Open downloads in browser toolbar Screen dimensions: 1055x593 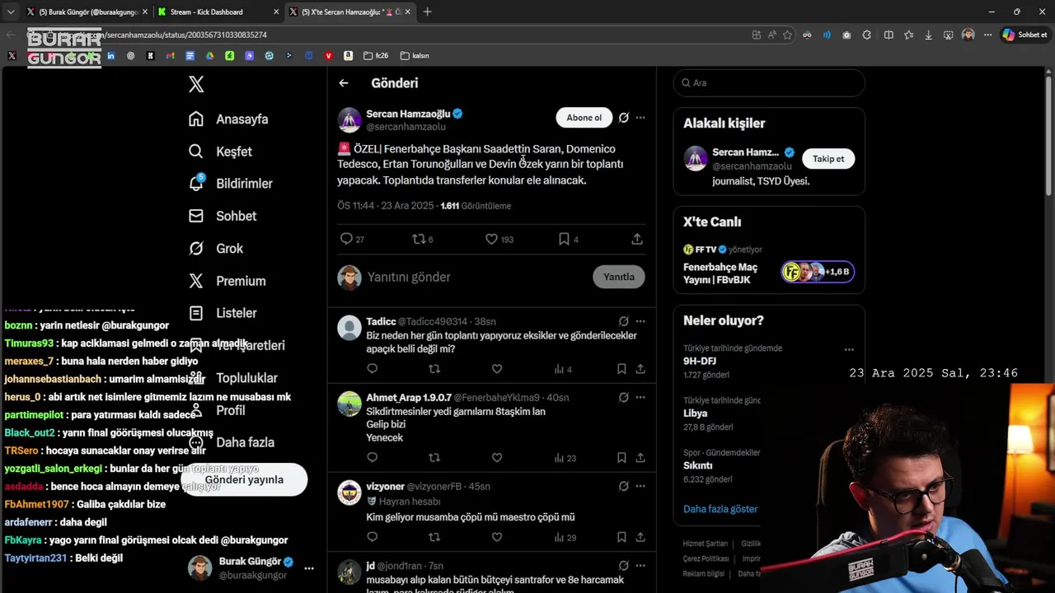[929, 35]
